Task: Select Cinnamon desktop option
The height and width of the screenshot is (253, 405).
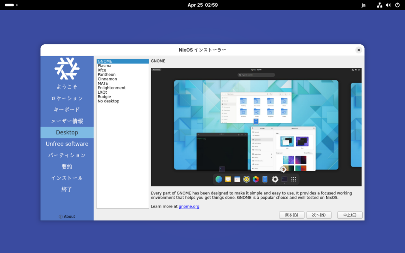Action: [x=108, y=79]
